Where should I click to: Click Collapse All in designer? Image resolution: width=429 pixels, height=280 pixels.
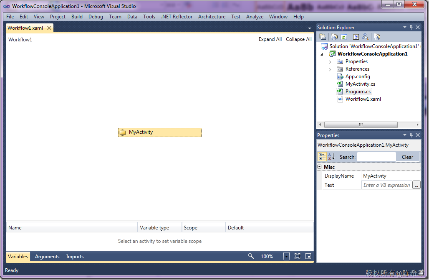pos(299,39)
